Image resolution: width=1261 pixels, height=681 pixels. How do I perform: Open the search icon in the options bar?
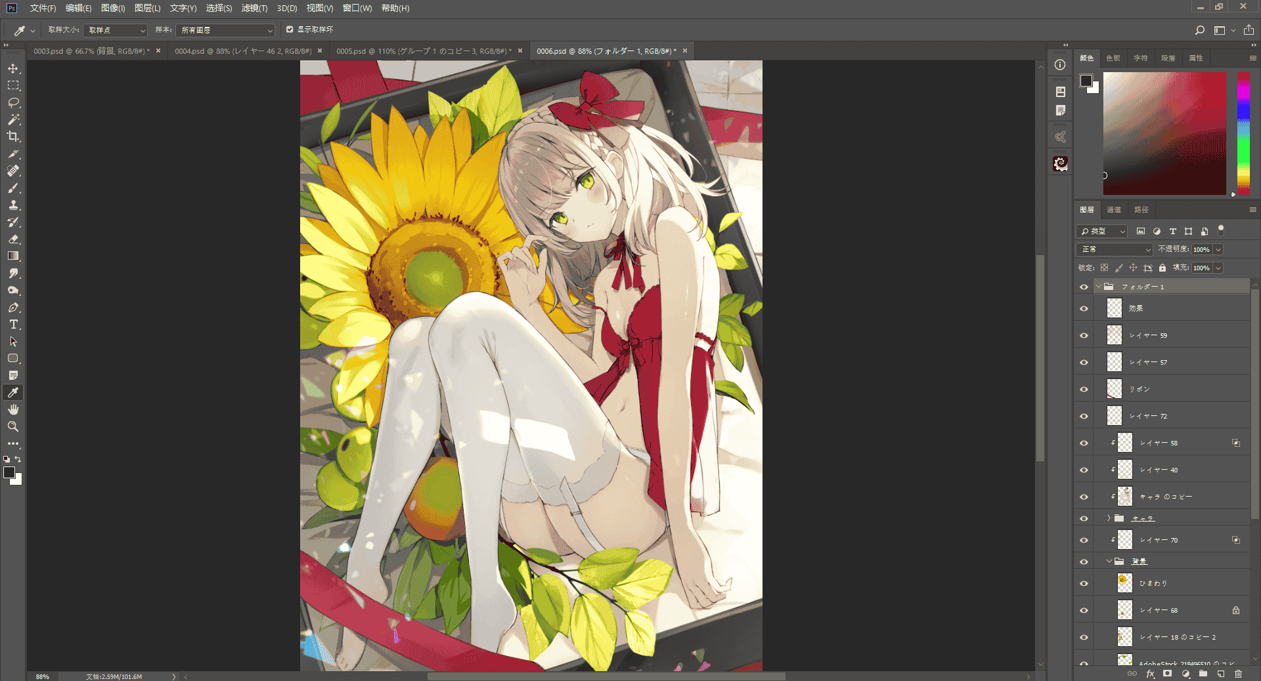pyautogui.click(x=1200, y=30)
